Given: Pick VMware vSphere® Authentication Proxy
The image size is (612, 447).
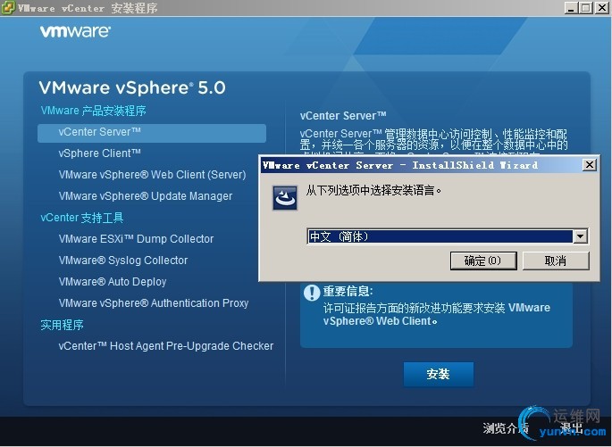Looking at the screenshot, I should [154, 303].
